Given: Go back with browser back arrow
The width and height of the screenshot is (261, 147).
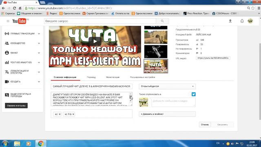Looking at the screenshot, I should pos(3,8).
